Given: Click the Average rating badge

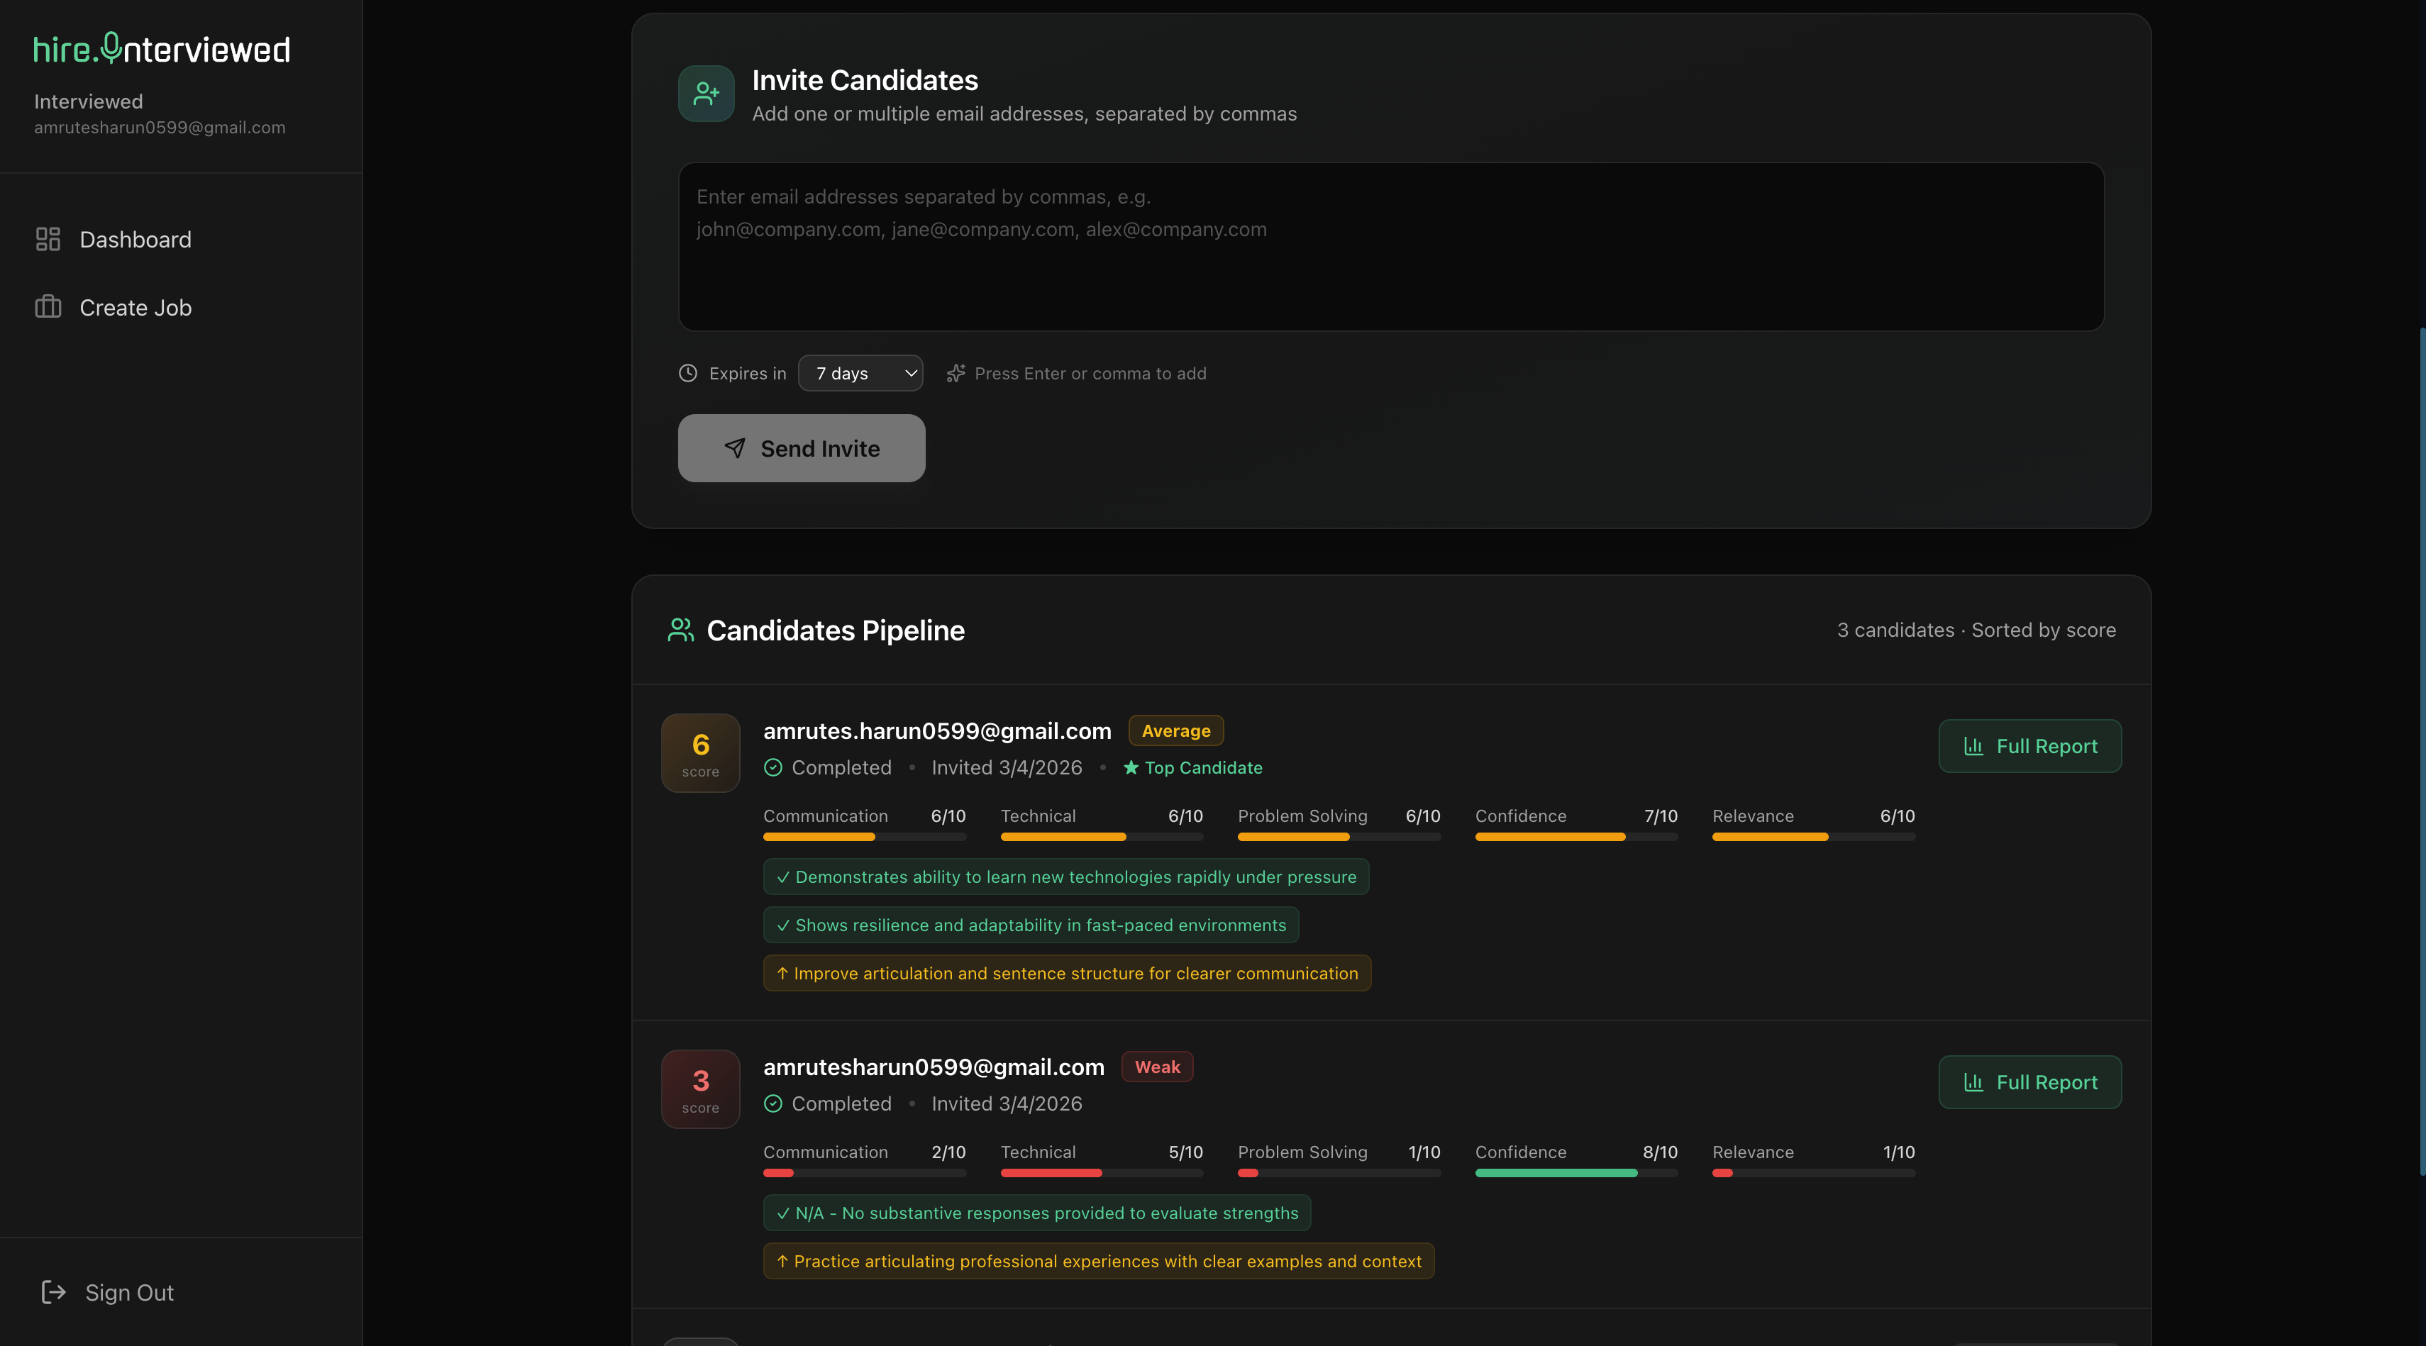Looking at the screenshot, I should pyautogui.click(x=1175, y=730).
